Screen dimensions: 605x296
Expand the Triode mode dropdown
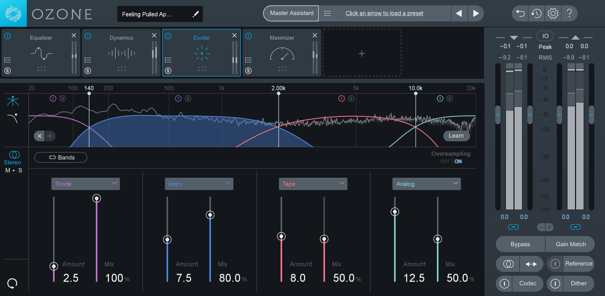click(85, 184)
